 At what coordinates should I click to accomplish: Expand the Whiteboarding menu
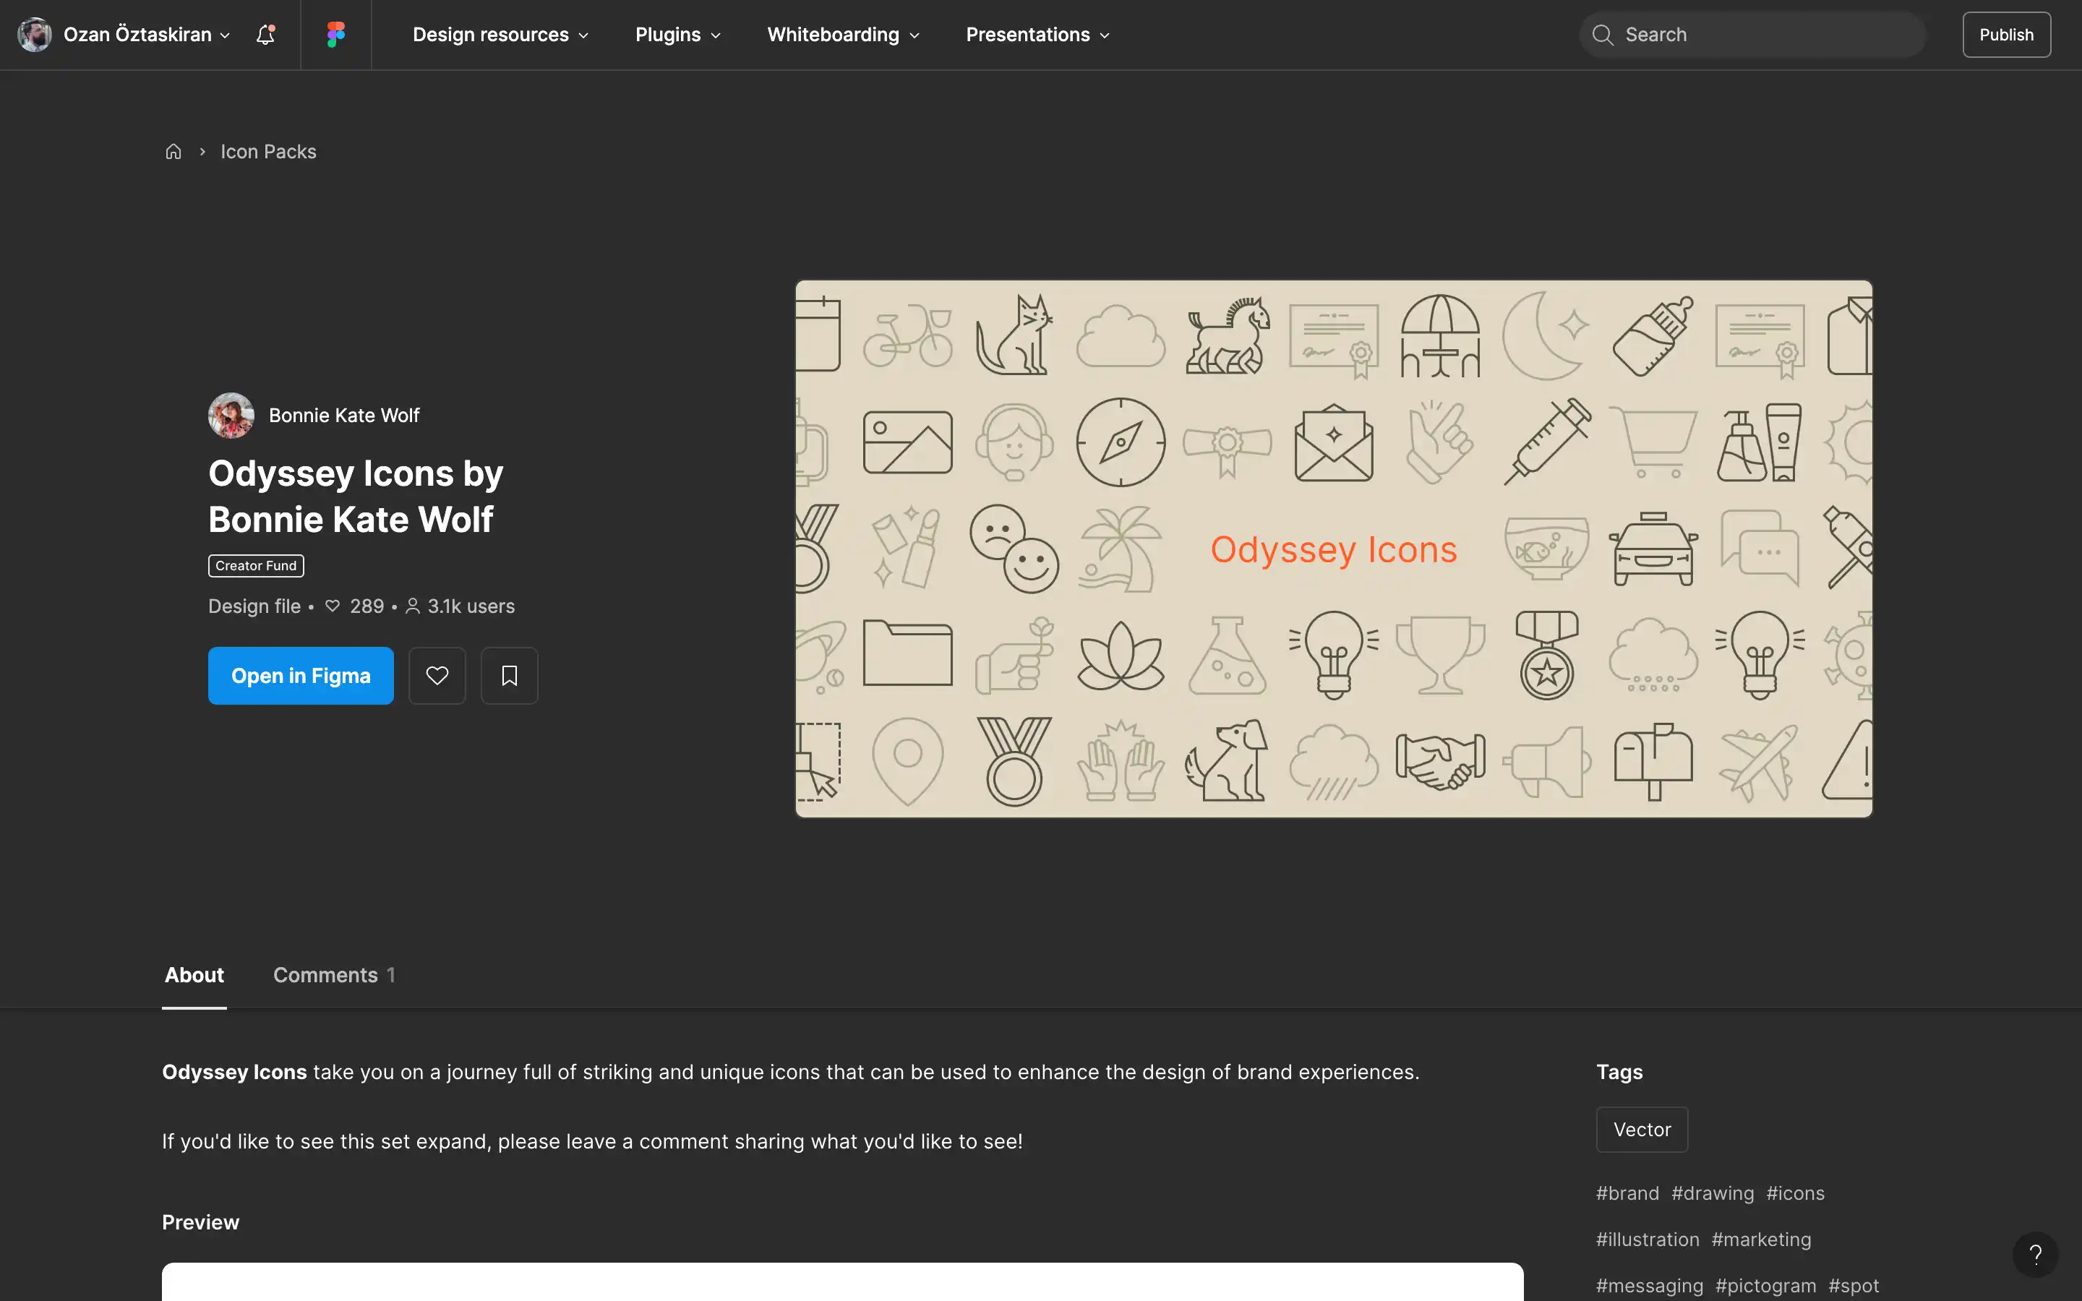click(x=843, y=35)
